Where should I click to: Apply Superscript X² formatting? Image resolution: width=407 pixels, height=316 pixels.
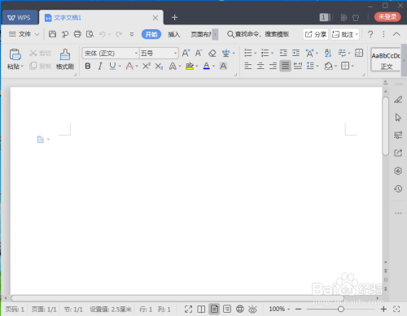click(x=147, y=66)
